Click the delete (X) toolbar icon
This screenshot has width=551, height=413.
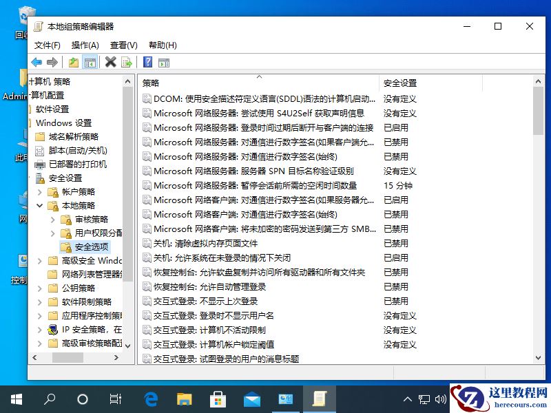(110, 62)
